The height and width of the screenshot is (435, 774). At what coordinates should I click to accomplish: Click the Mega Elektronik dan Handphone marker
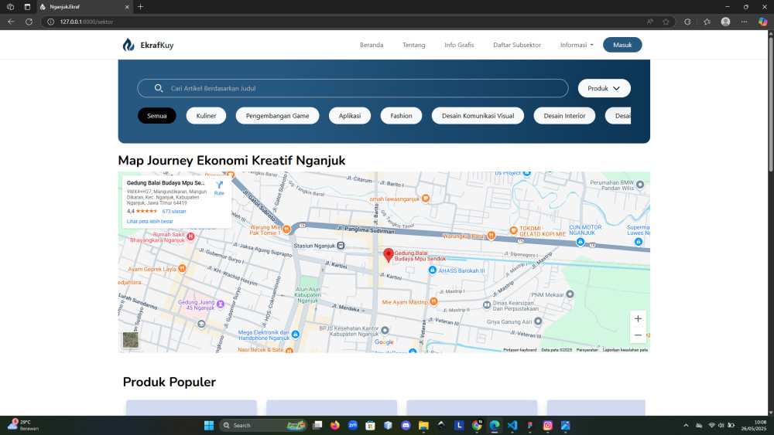pyautogui.click(x=295, y=335)
